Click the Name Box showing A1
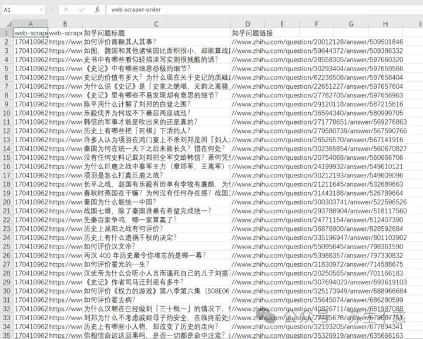This screenshot has height=339, width=423. (23, 10)
